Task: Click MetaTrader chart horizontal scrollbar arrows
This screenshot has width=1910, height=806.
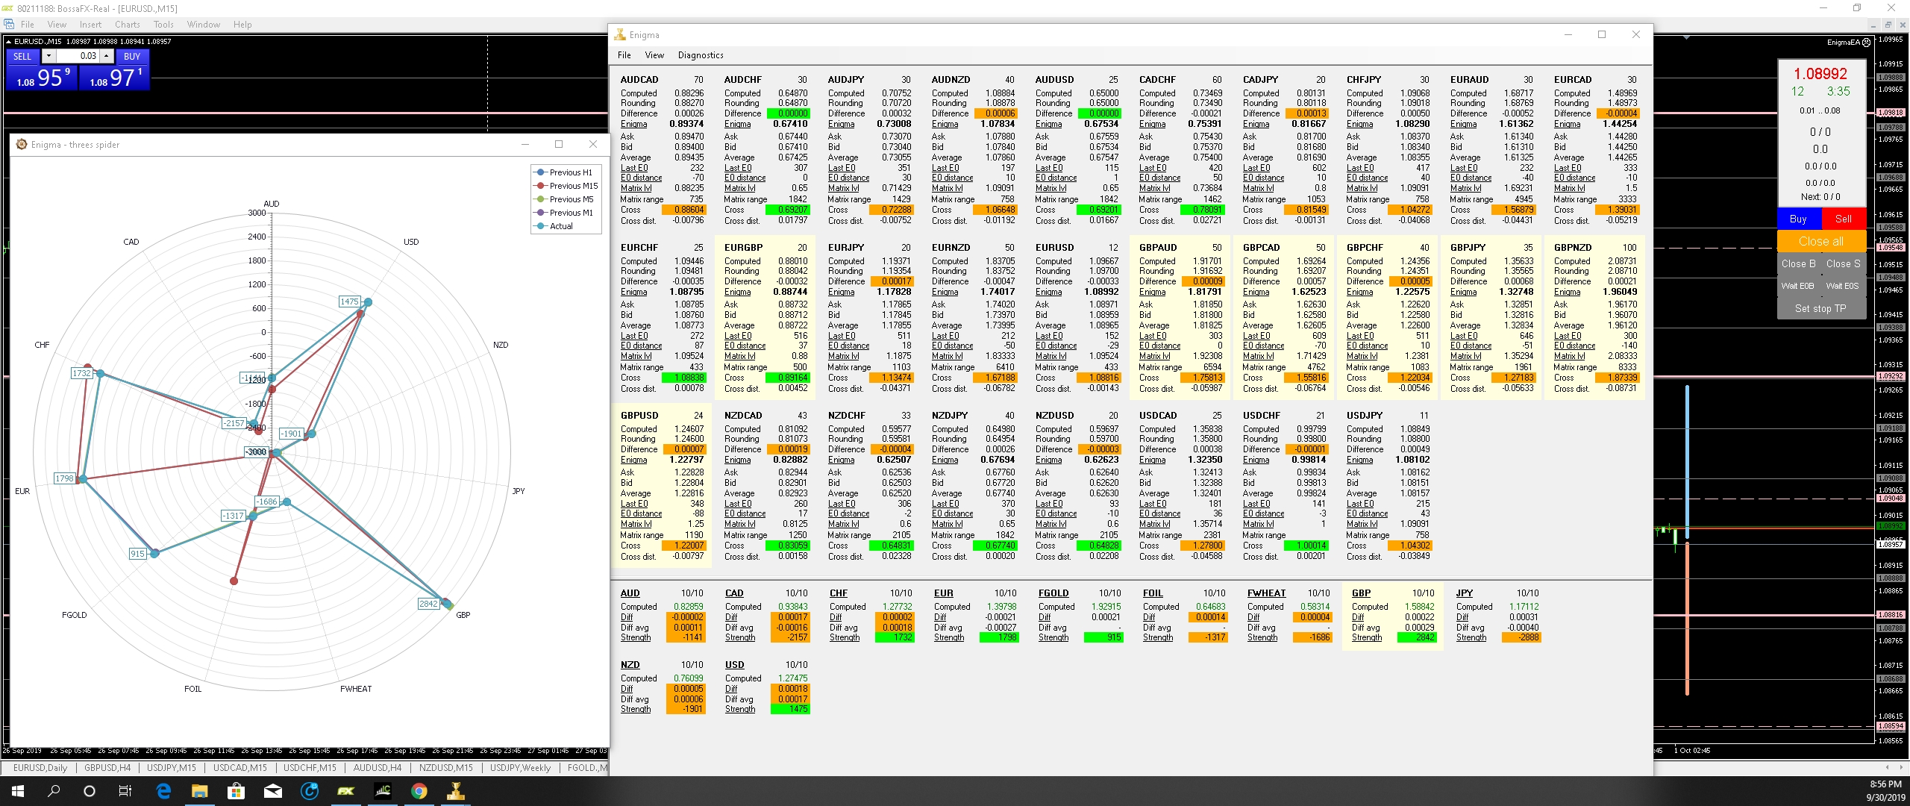Action: pos(1894,767)
